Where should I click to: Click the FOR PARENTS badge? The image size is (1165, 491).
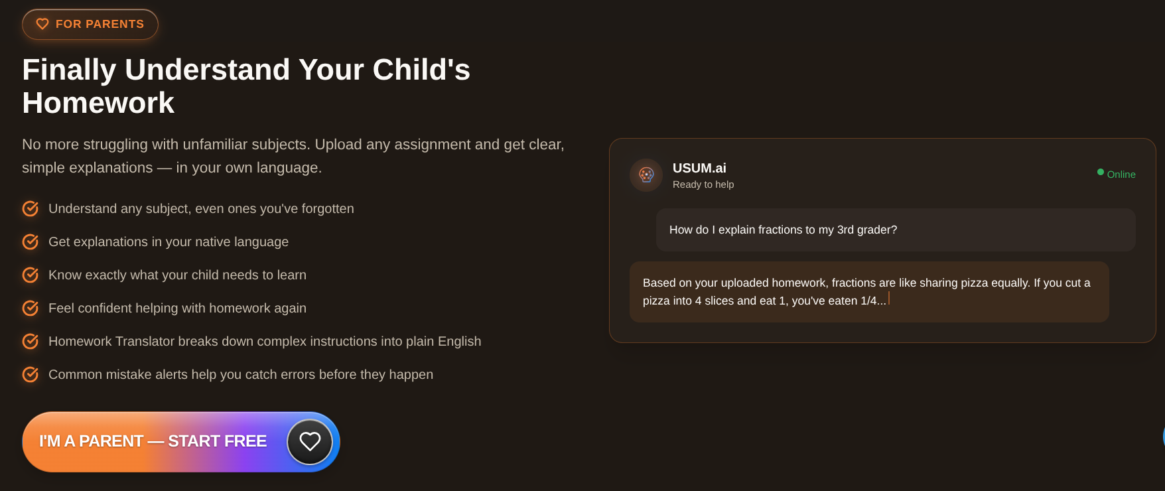[90, 25]
